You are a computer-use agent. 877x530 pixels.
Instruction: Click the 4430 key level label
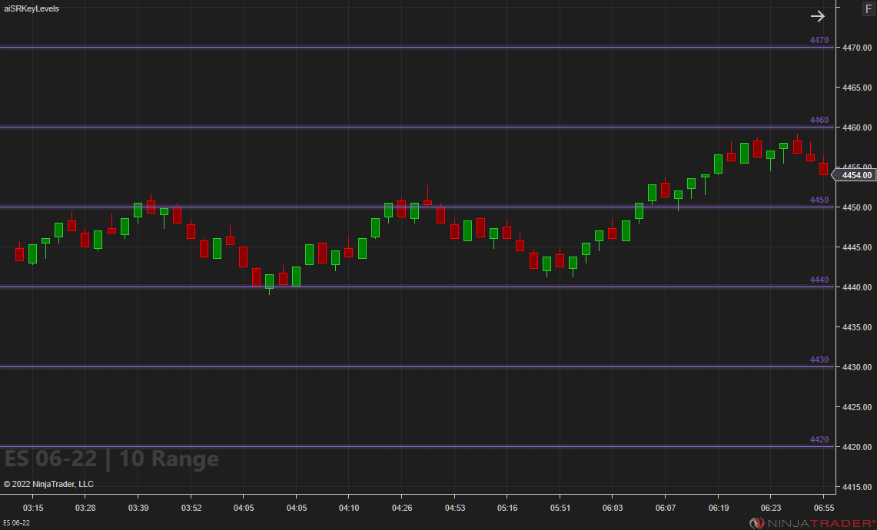click(x=819, y=359)
